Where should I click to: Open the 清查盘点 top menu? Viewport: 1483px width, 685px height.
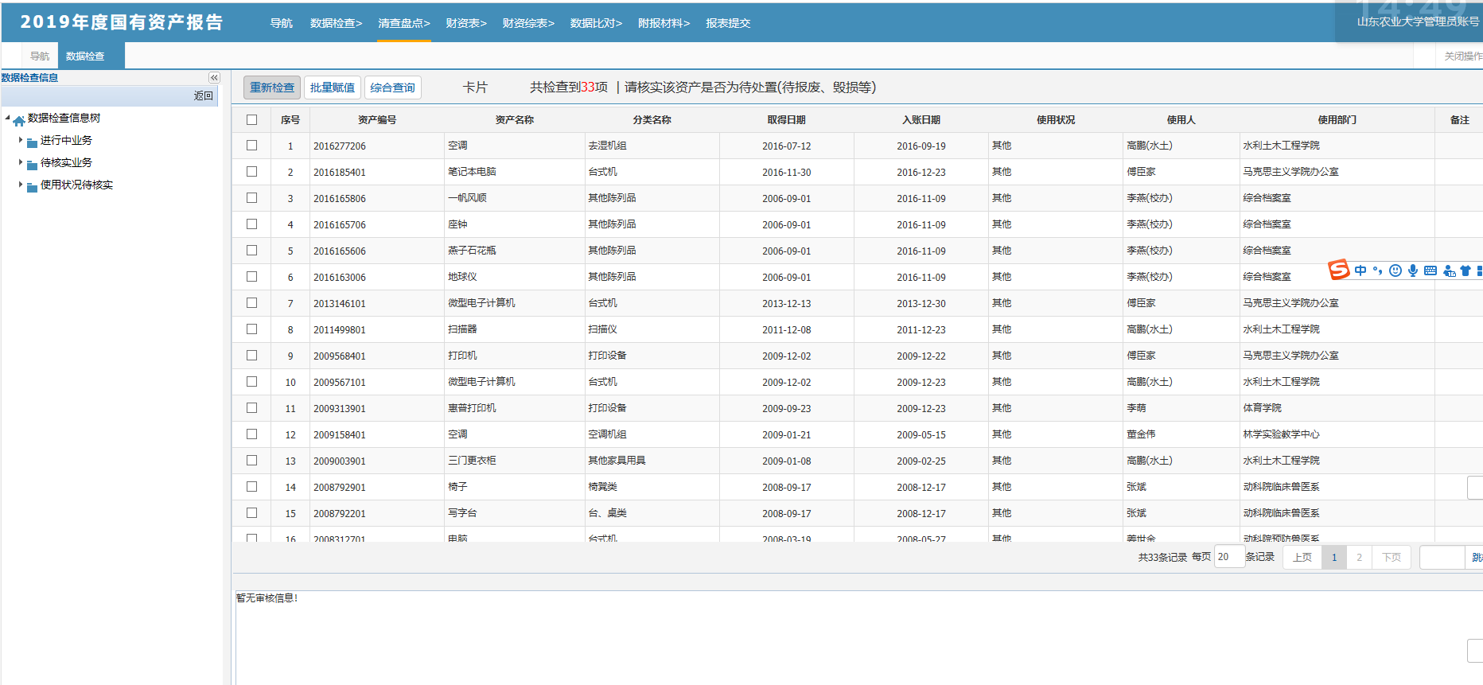pyautogui.click(x=403, y=23)
